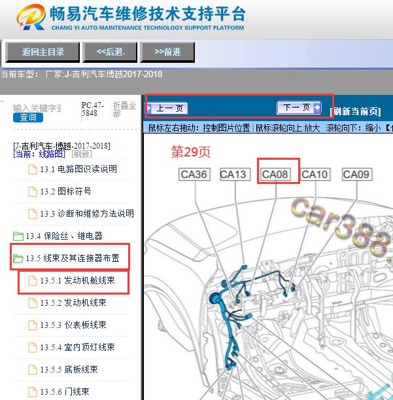Click the PC.47-5848 text
This screenshot has height=400, width=393.
[92, 109]
